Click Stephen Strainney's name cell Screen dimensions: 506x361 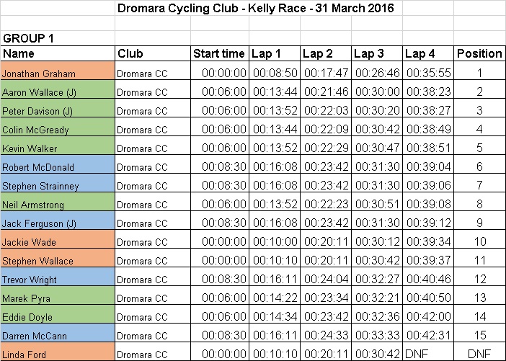click(x=58, y=183)
